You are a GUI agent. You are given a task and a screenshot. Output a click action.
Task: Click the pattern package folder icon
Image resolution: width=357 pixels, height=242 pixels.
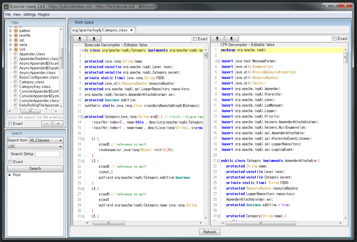[x=16, y=31]
